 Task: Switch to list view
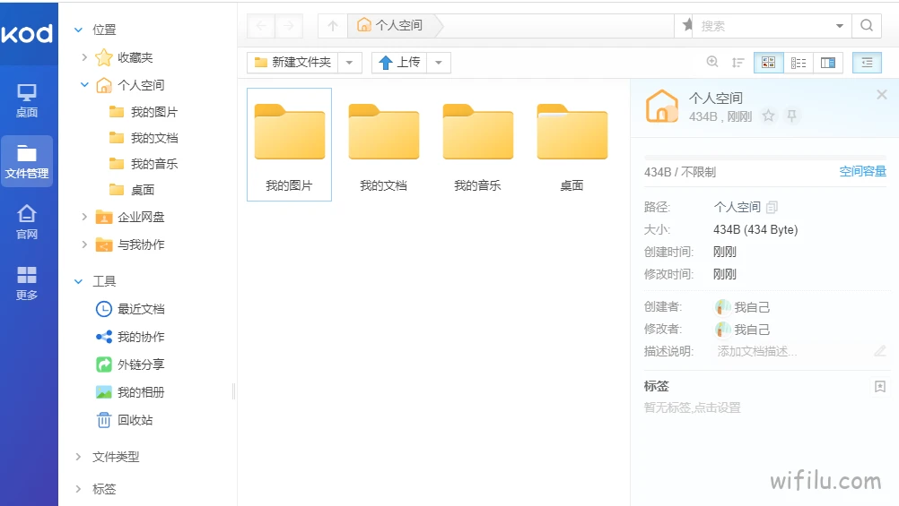pos(799,63)
